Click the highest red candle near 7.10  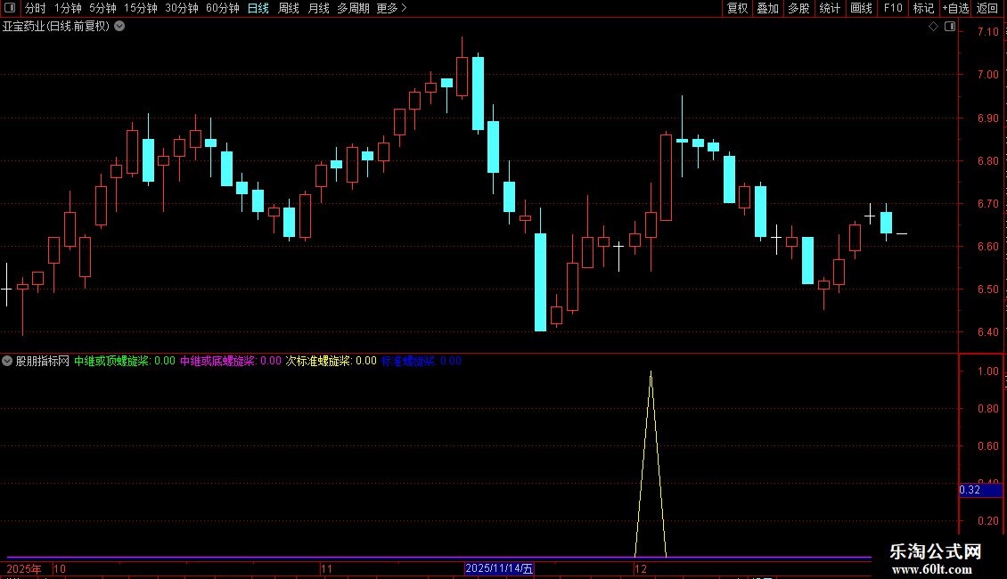tap(462, 77)
